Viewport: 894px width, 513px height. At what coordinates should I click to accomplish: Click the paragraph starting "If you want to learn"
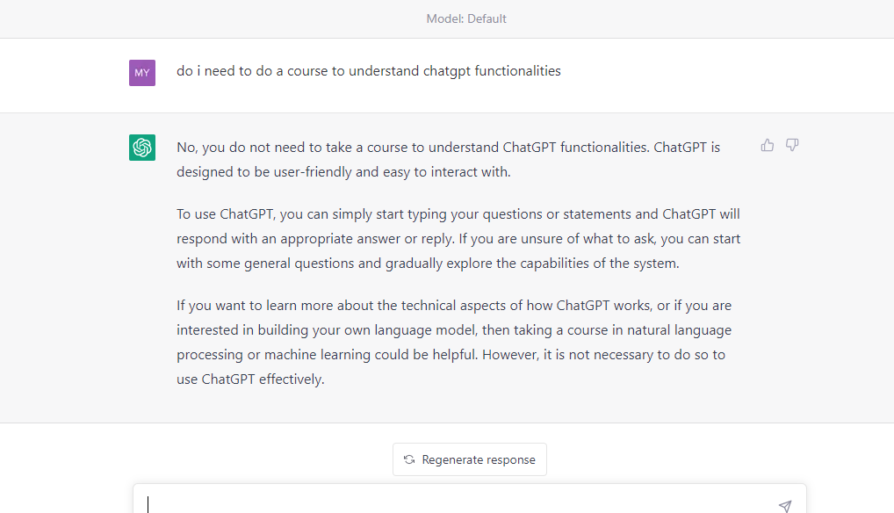454,342
